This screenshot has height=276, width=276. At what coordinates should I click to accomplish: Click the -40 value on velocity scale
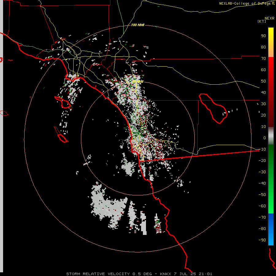[x=262, y=183]
